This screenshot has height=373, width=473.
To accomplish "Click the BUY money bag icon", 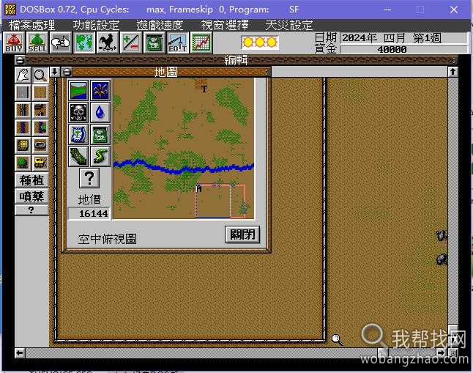I will point(14,43).
